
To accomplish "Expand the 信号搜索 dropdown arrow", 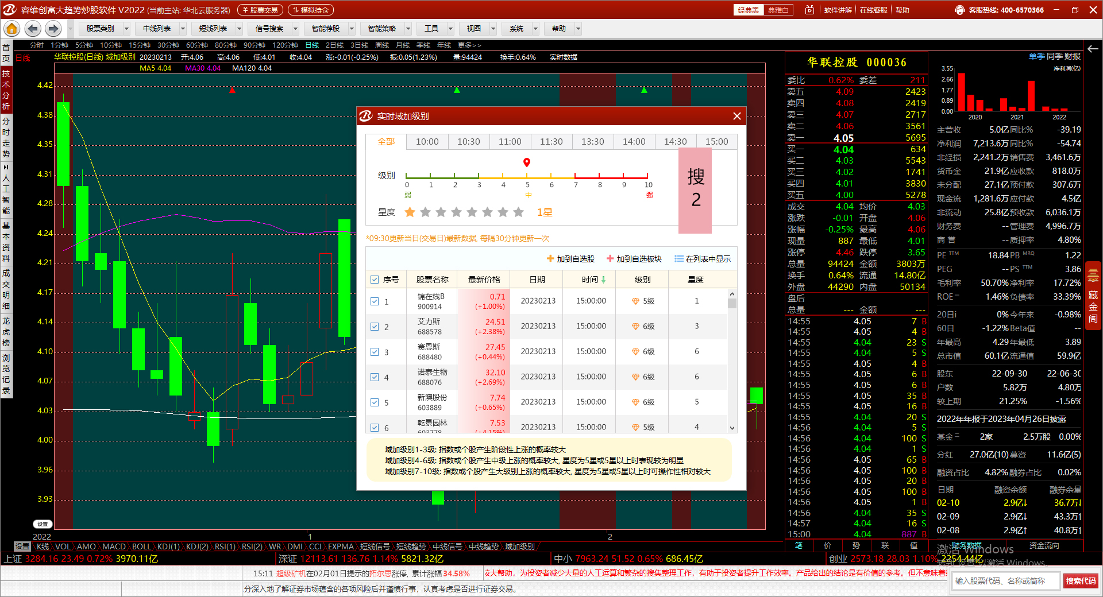I will click(x=295, y=28).
